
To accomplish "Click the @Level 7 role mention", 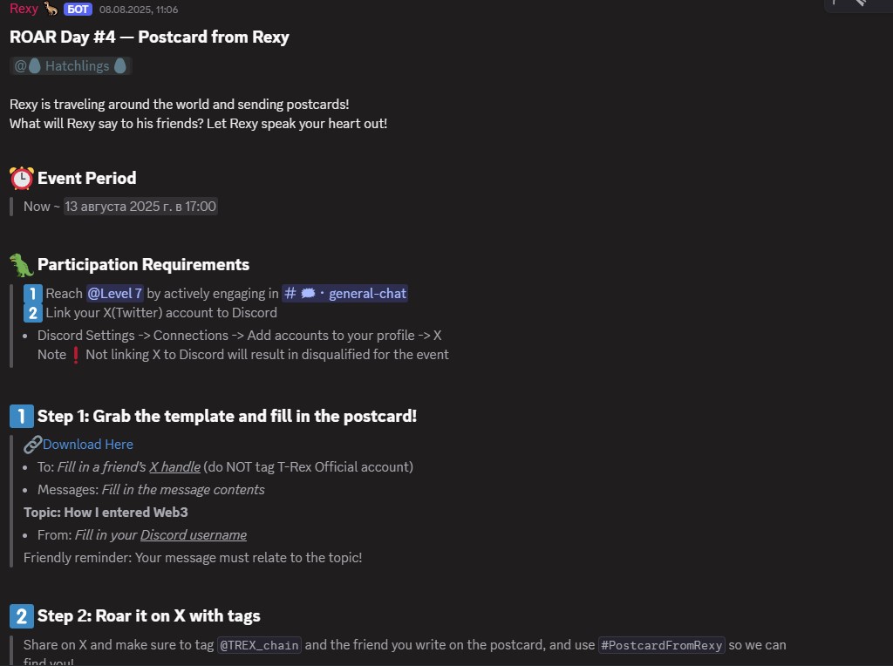I will (115, 294).
